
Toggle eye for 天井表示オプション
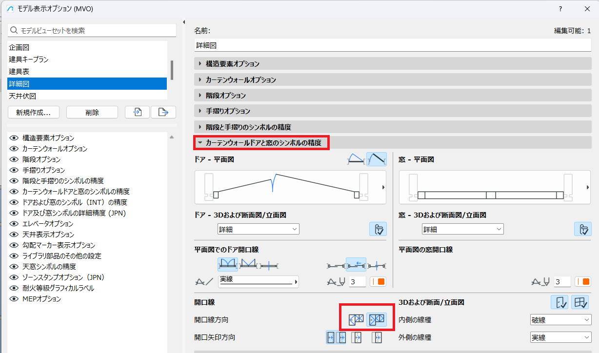[x=14, y=235]
